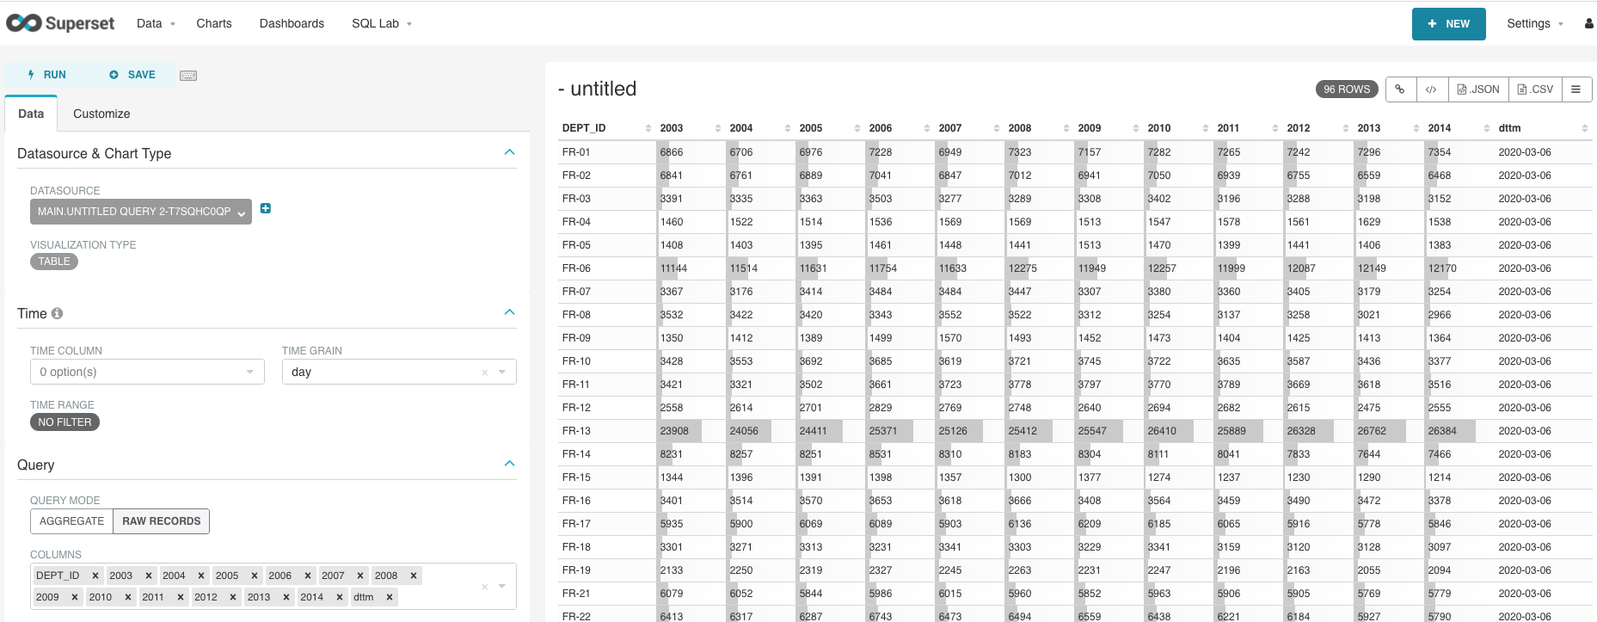The width and height of the screenshot is (1597, 622).
Task: Click the Time info icon
Action: (58, 313)
